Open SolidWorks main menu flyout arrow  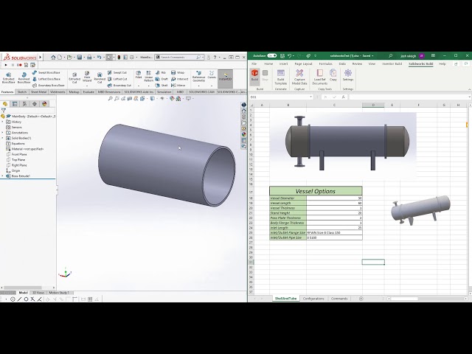click(x=41, y=57)
